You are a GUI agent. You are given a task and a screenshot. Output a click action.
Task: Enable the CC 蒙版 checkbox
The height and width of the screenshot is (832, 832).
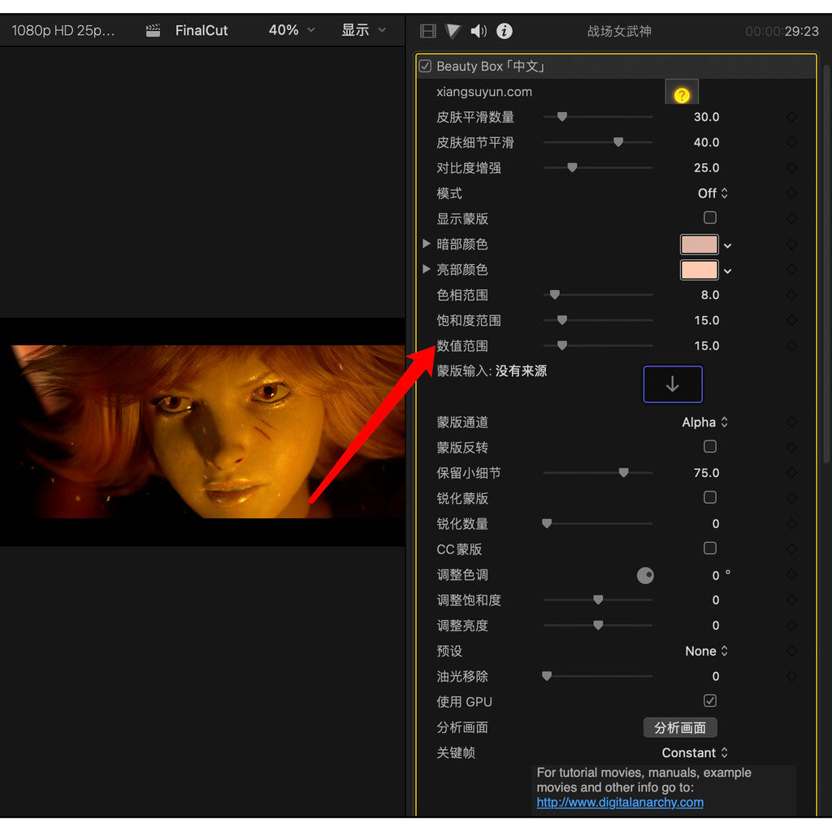tap(709, 548)
